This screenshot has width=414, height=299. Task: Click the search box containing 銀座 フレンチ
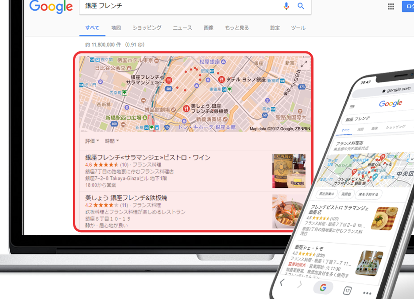[195, 6]
